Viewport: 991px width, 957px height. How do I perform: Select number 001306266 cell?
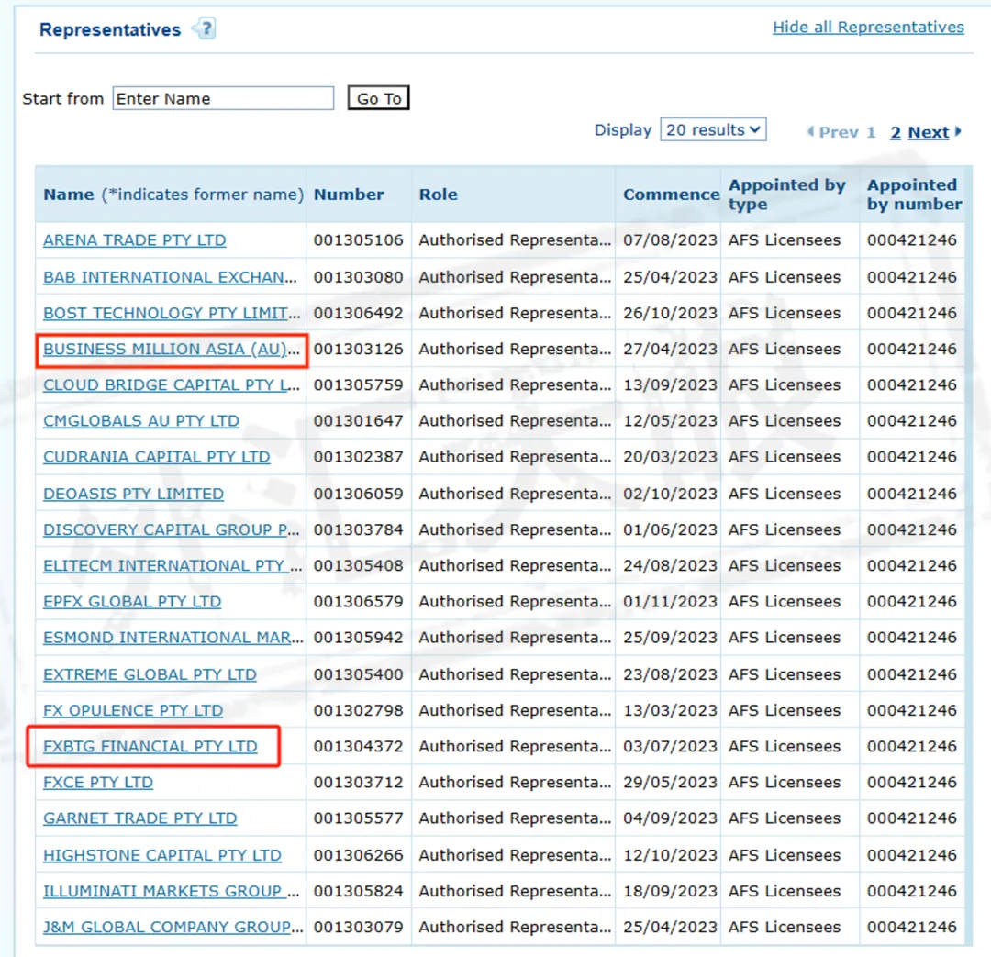click(x=359, y=855)
